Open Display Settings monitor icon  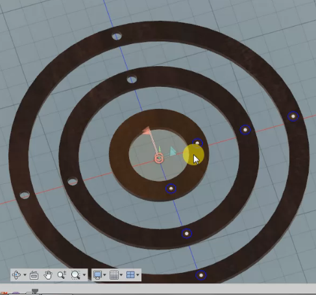click(x=97, y=275)
